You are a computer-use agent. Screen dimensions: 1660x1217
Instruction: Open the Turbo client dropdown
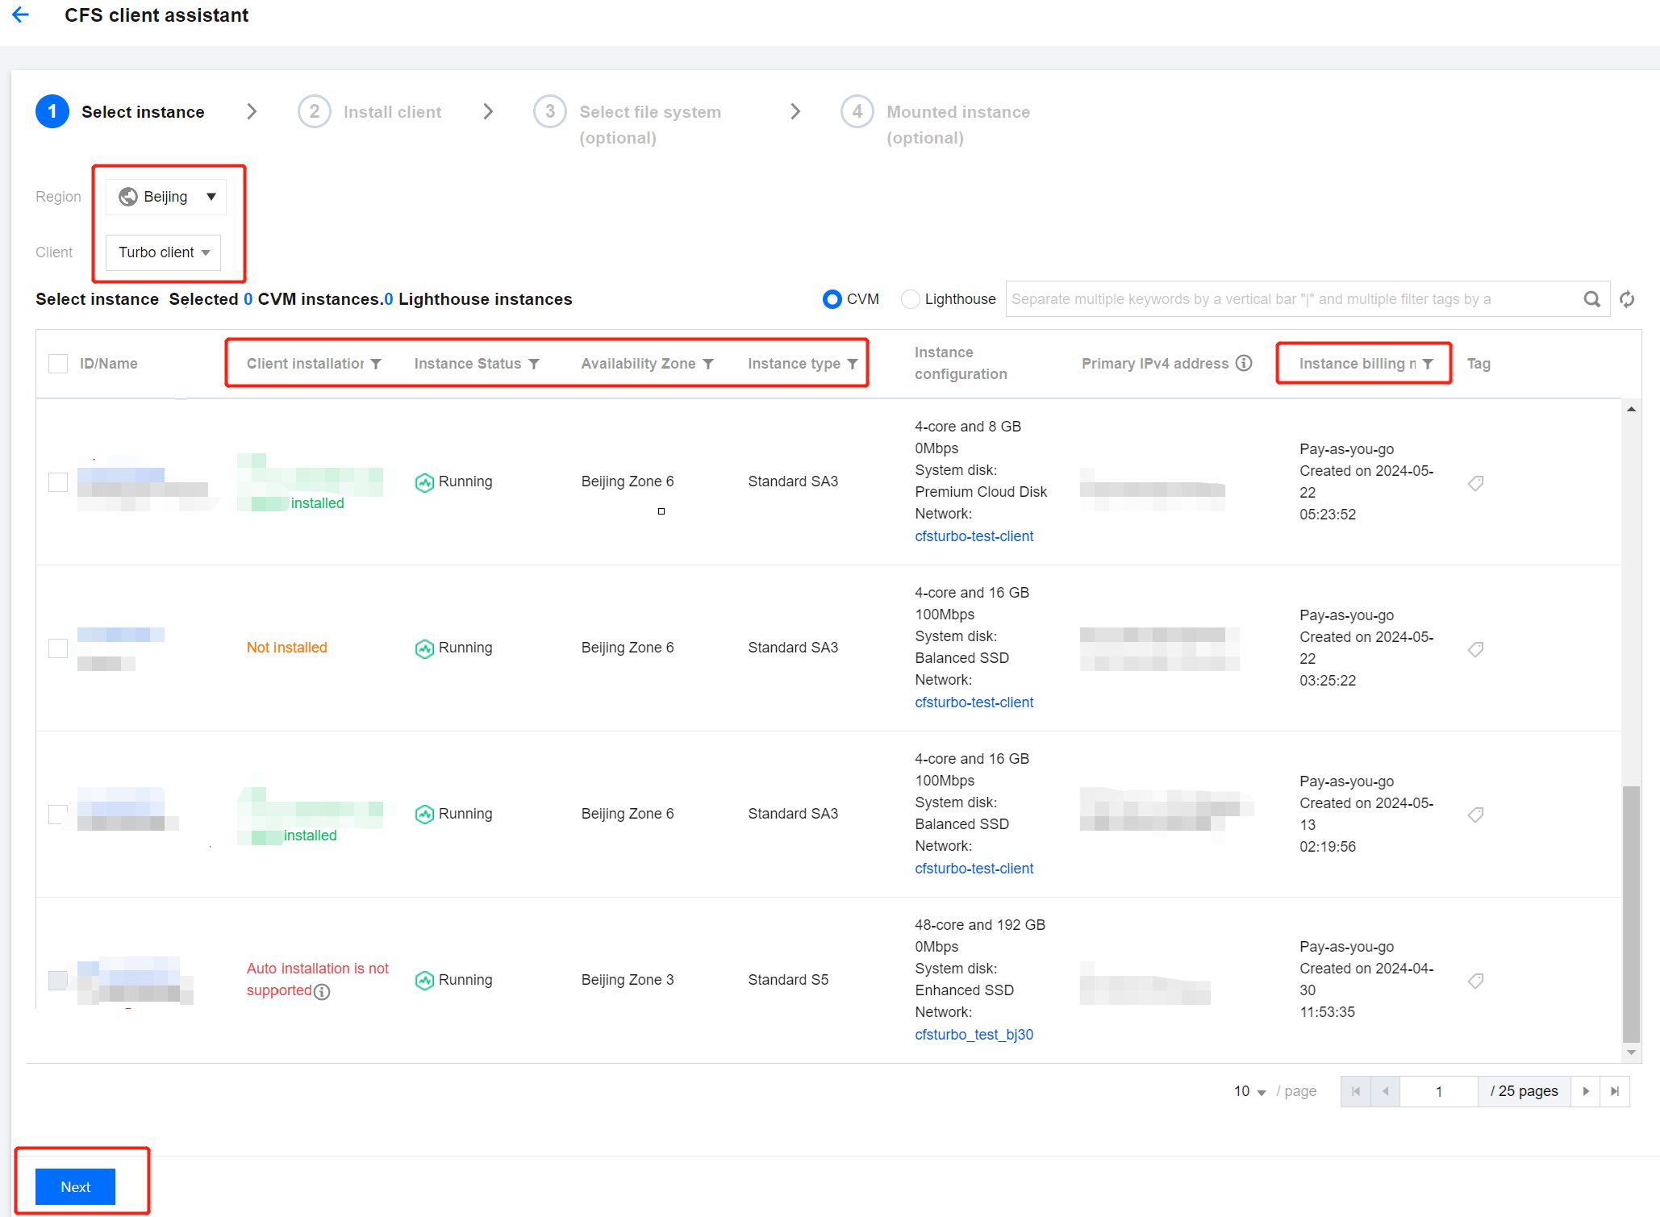[163, 252]
